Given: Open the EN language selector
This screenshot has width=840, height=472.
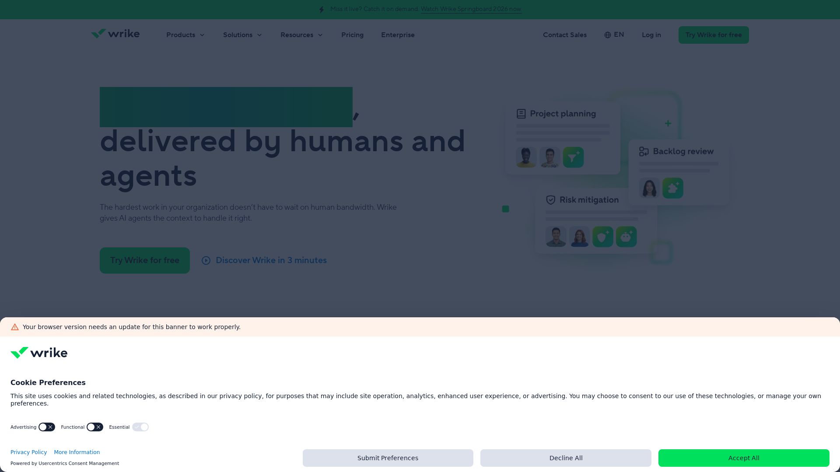Looking at the screenshot, I should pyautogui.click(x=614, y=35).
